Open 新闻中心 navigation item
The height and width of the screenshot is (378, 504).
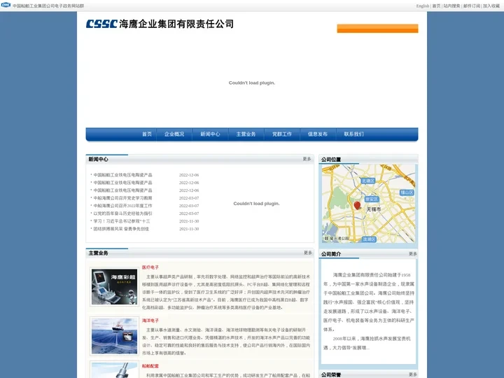pos(210,134)
